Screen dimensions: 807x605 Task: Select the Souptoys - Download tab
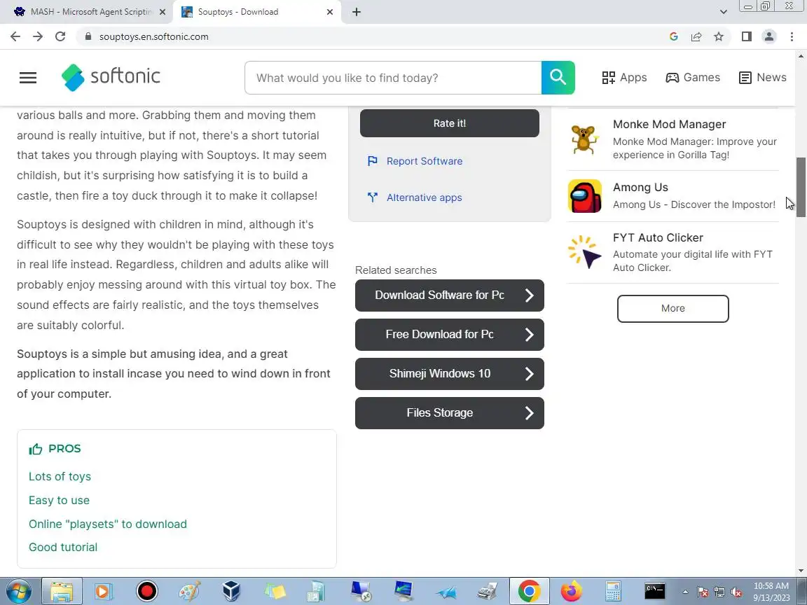pyautogui.click(x=257, y=12)
